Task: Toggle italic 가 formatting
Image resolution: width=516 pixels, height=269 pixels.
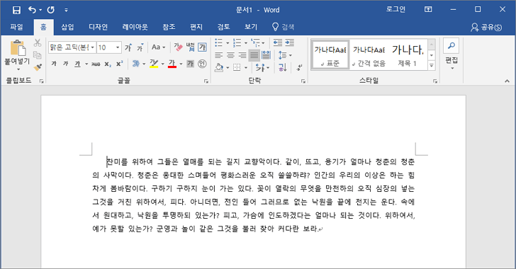Action: point(65,64)
